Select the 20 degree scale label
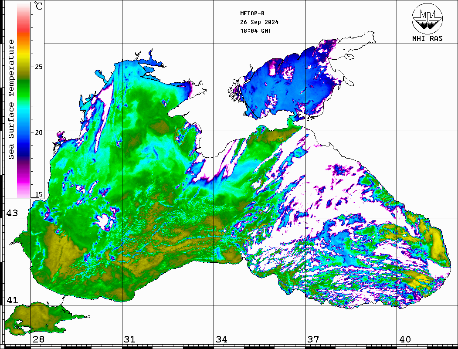This screenshot has width=458, height=349. coord(39,132)
